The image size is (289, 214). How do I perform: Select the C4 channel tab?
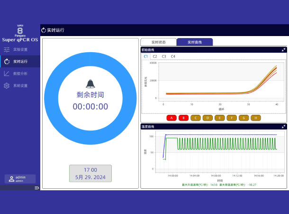(x=173, y=56)
